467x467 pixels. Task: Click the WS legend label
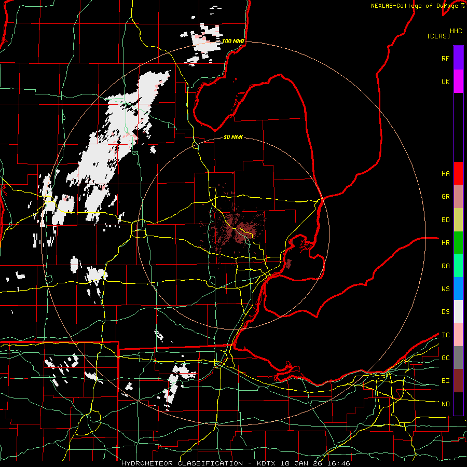(445, 289)
